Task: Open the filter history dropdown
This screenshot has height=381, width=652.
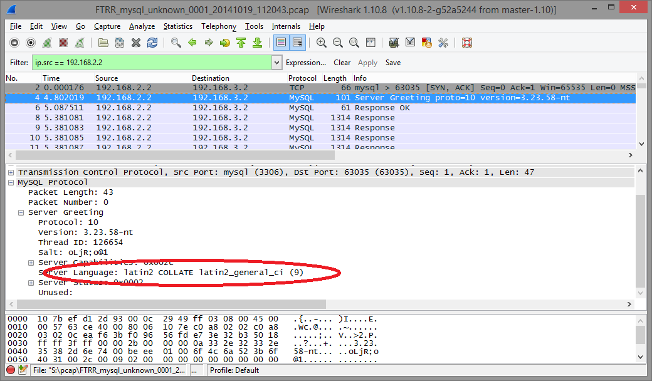Action: click(277, 63)
